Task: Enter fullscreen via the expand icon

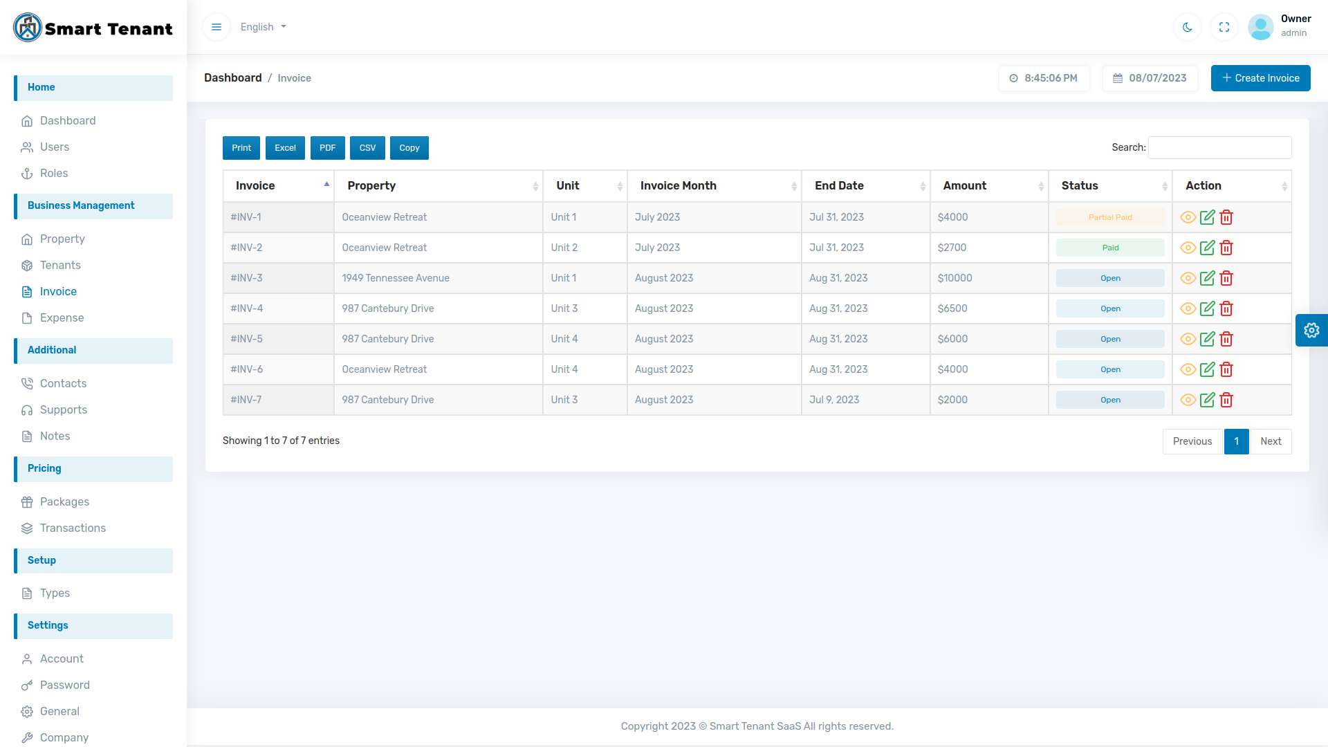Action: click(x=1224, y=27)
